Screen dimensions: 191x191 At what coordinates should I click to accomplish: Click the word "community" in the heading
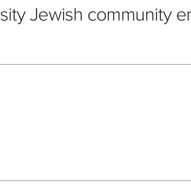[130, 16]
